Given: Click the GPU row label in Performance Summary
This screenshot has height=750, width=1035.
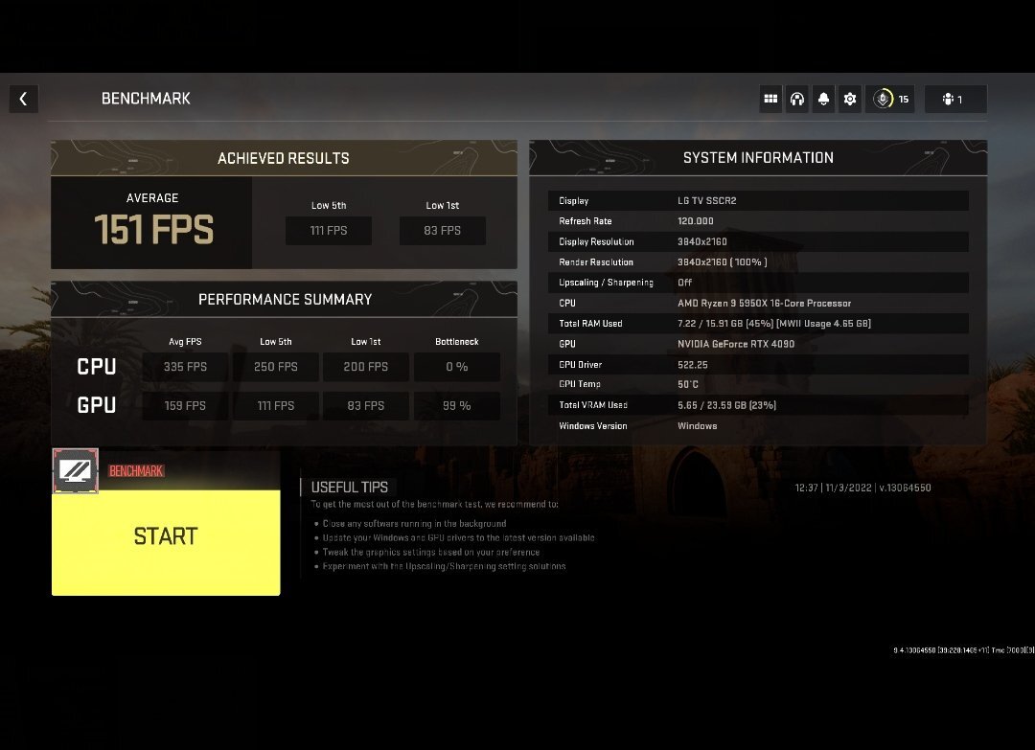Looking at the screenshot, I should click(x=97, y=405).
